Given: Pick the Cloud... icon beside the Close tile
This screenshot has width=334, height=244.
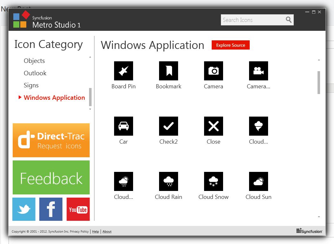Looking at the screenshot, I should (x=258, y=126).
